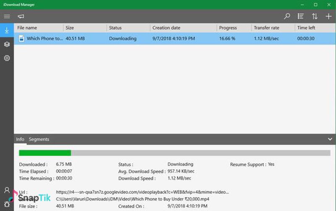Click the 00:00:30 time left cell
This screenshot has height=211, width=336.
306,38
